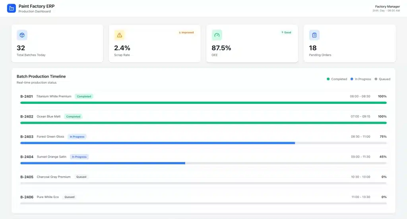
Task: Click the Paint Factory ERP logo icon
Action: pos(11,8)
